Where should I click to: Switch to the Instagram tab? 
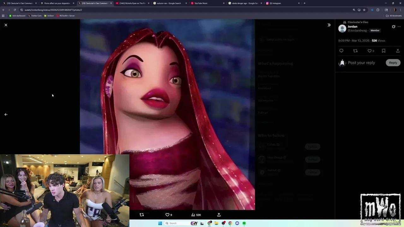(282, 3)
